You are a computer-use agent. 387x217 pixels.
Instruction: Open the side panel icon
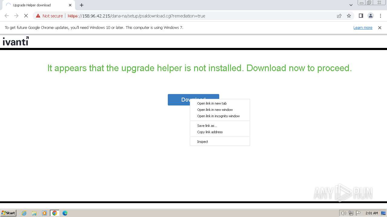pyautogui.click(x=361, y=16)
